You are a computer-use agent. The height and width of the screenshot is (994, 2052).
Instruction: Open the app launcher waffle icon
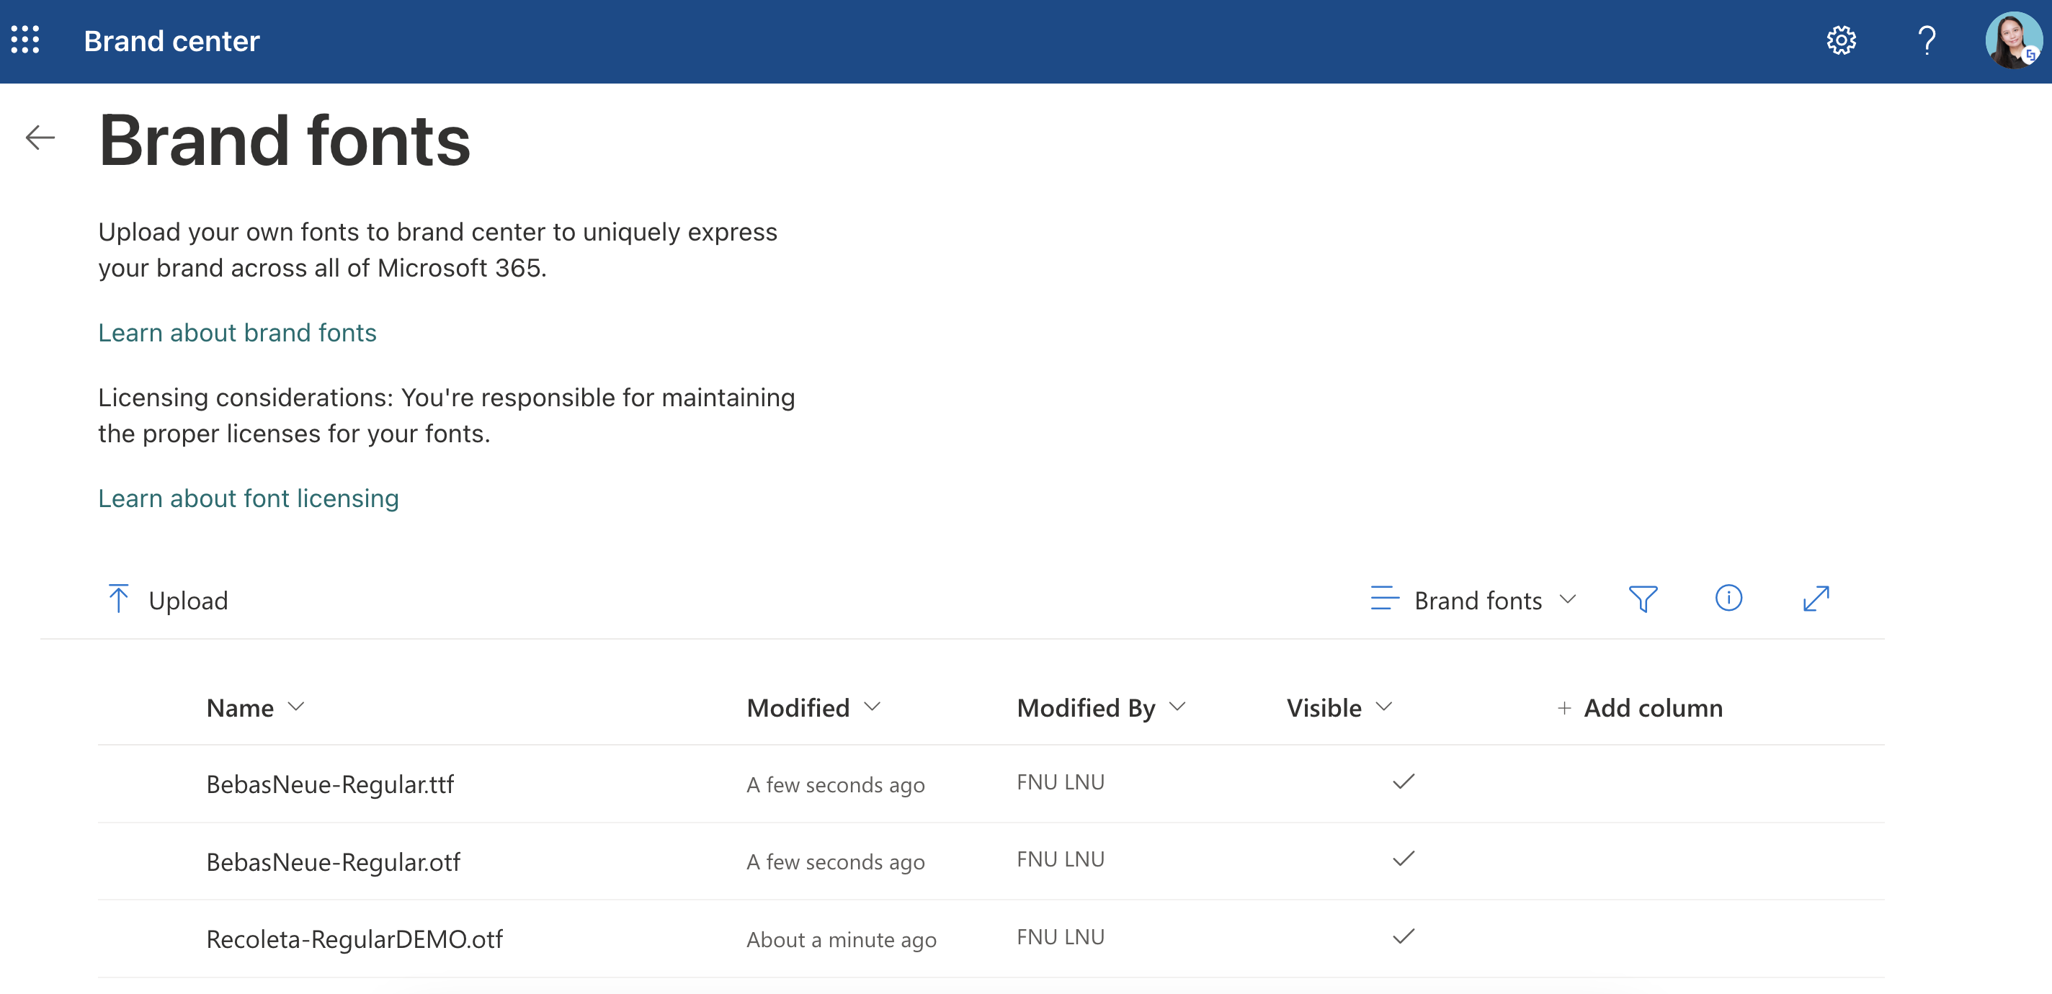point(24,40)
